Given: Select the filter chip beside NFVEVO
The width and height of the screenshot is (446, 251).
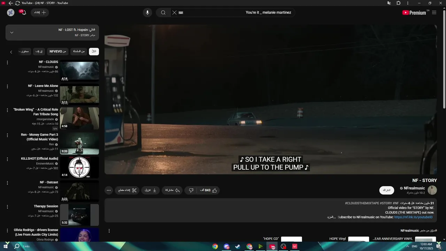Looking at the screenshot, I should [79, 52].
